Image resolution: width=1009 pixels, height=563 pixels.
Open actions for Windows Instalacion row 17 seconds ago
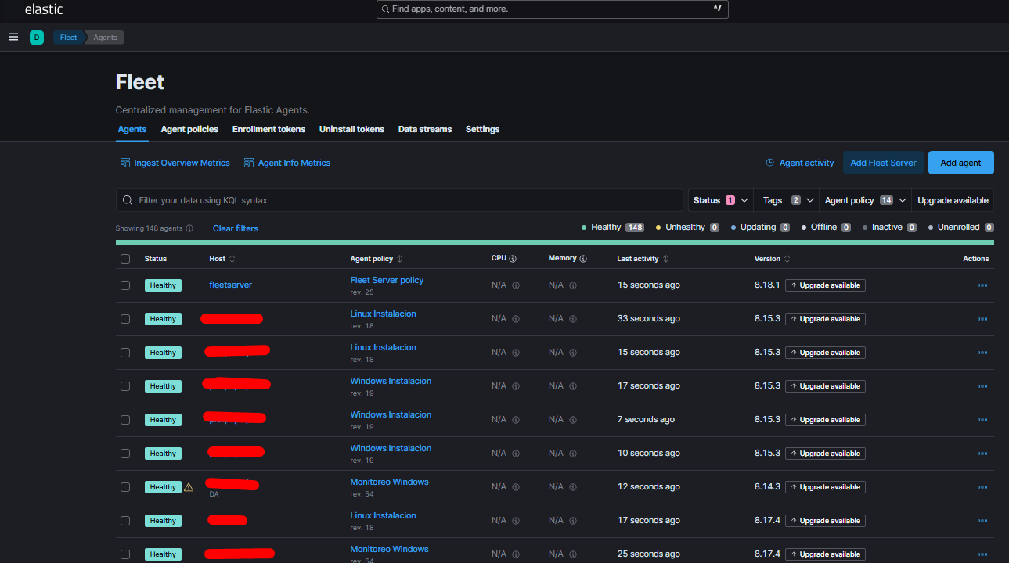click(x=982, y=386)
